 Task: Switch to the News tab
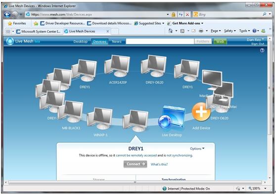tap(117, 41)
